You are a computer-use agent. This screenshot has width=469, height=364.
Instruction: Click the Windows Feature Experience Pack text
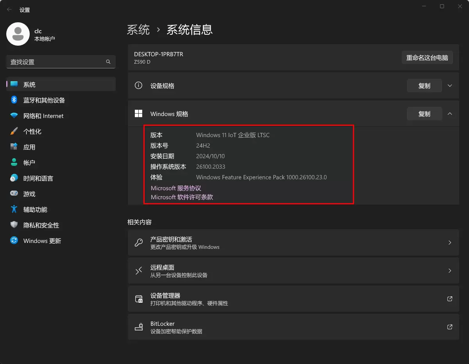pos(261,177)
